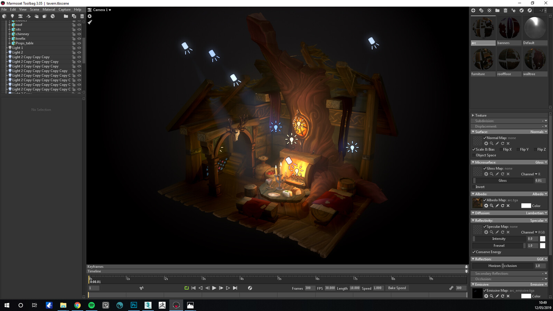Toggle the green loop playback icon
This screenshot has width=553, height=311.
click(187, 288)
